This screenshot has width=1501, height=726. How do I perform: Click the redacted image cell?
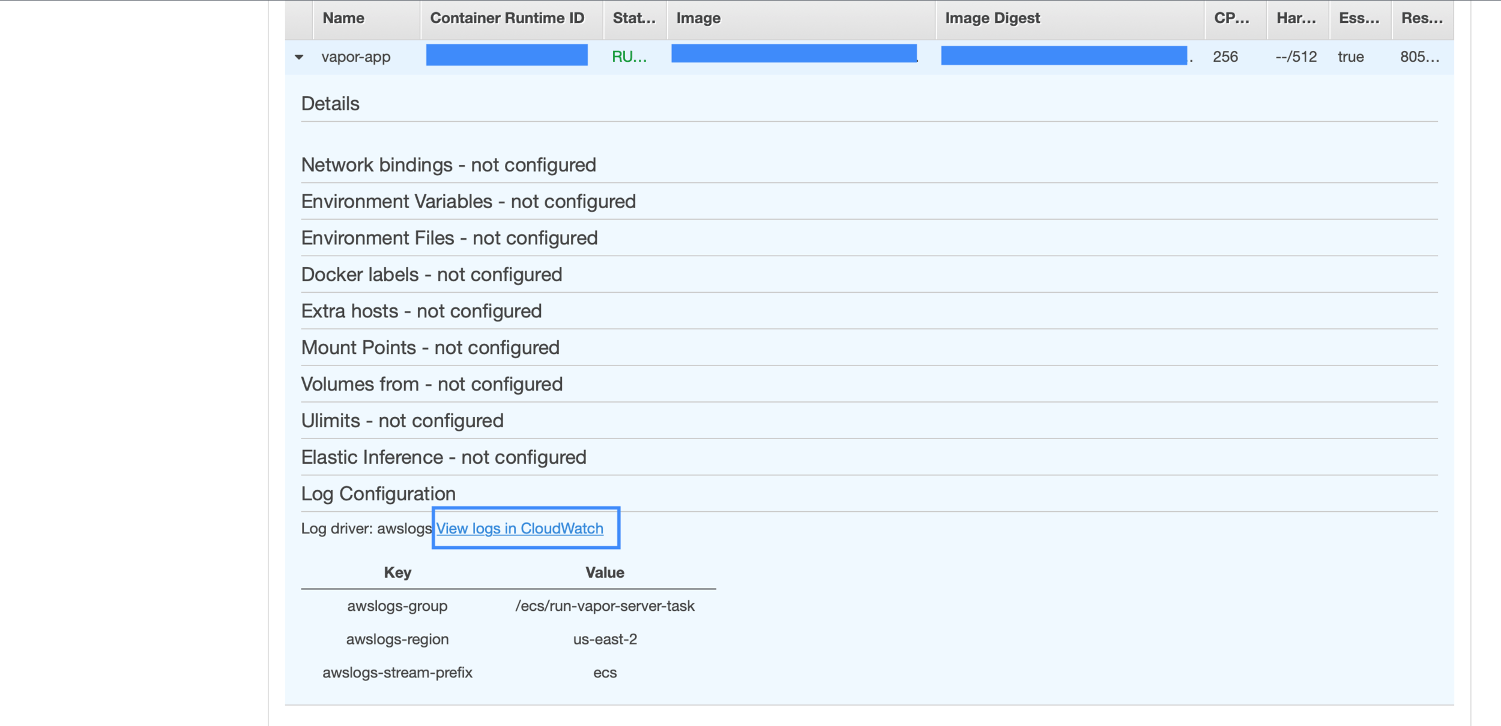coord(794,53)
